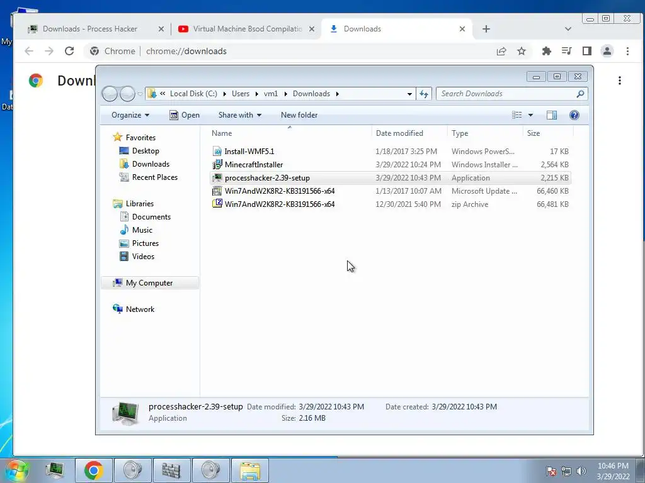
Task: Click New folder button
Action: tap(299, 115)
